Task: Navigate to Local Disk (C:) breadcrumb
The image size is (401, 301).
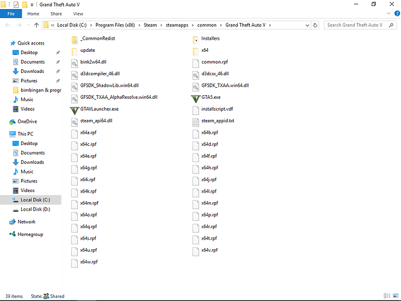Action: tap(72, 25)
